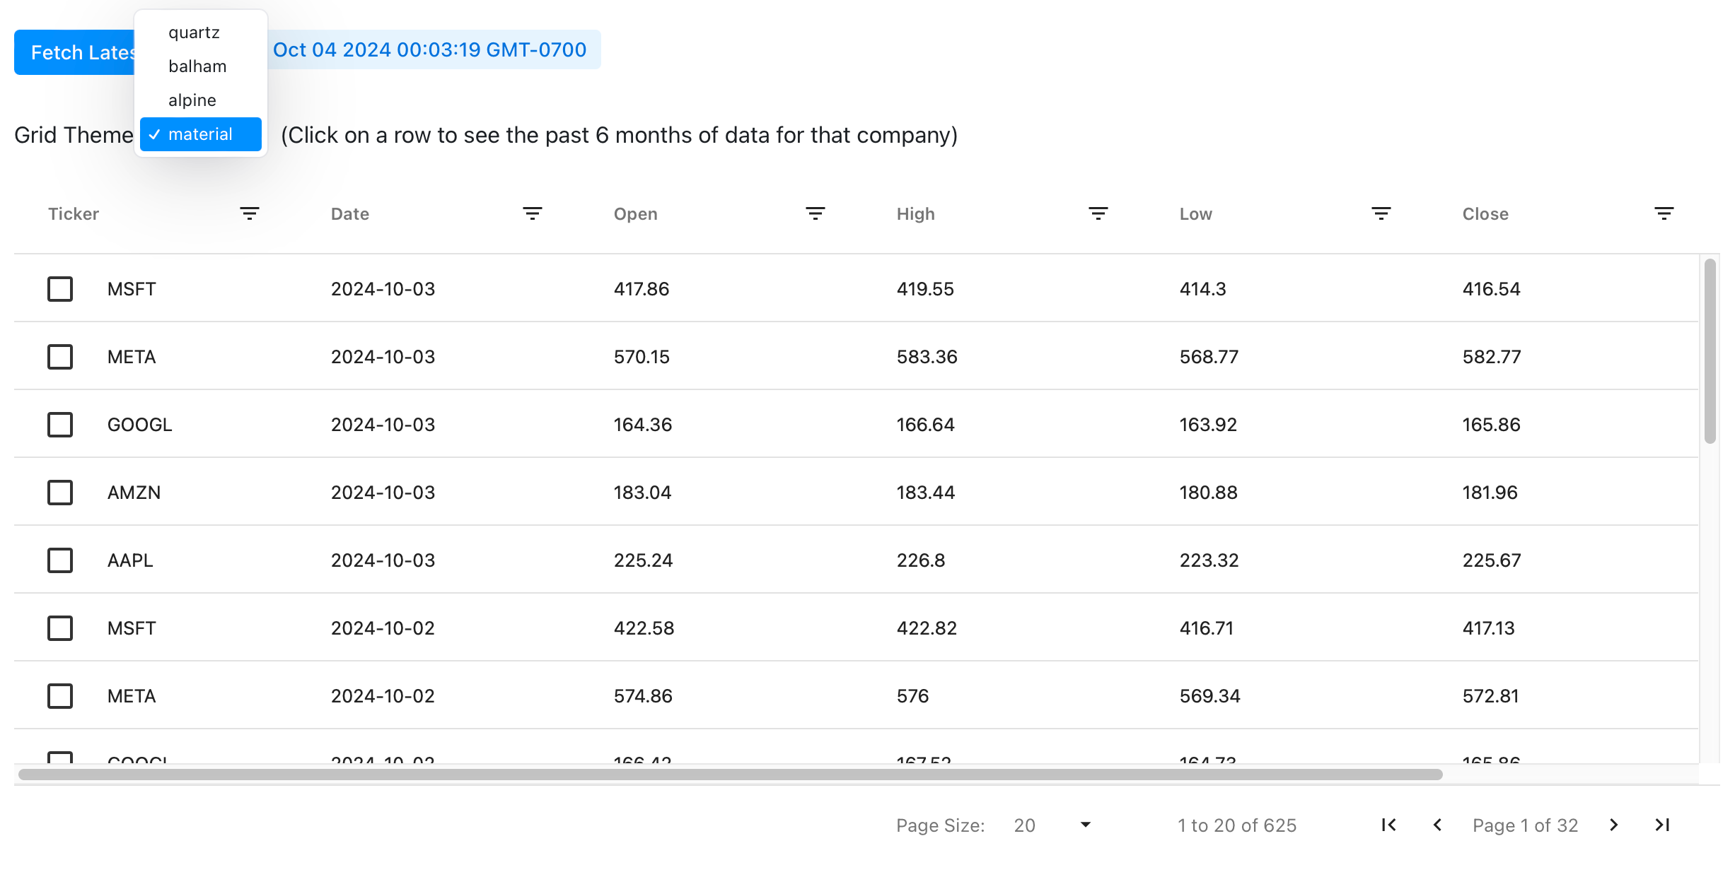Sort by the Ticker column header
The height and width of the screenshot is (877, 1735).
74,214
